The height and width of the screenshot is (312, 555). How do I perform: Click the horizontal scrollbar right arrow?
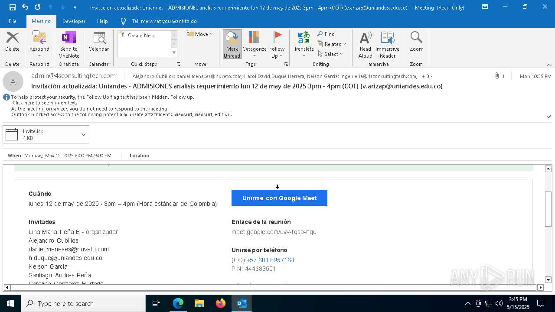click(x=540, y=287)
